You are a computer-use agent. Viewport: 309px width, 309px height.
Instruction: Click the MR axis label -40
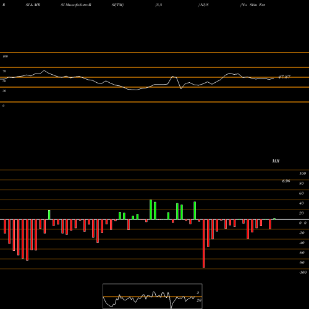pyautogui.click(x=302, y=243)
